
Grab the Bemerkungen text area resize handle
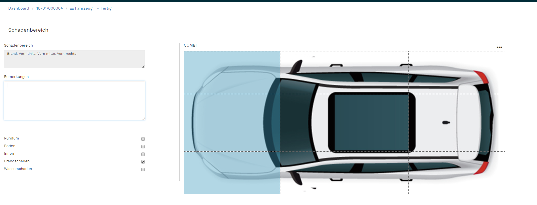(x=143, y=118)
